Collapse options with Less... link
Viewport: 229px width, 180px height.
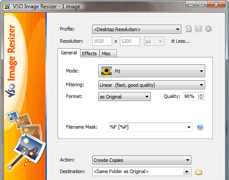(x=181, y=41)
